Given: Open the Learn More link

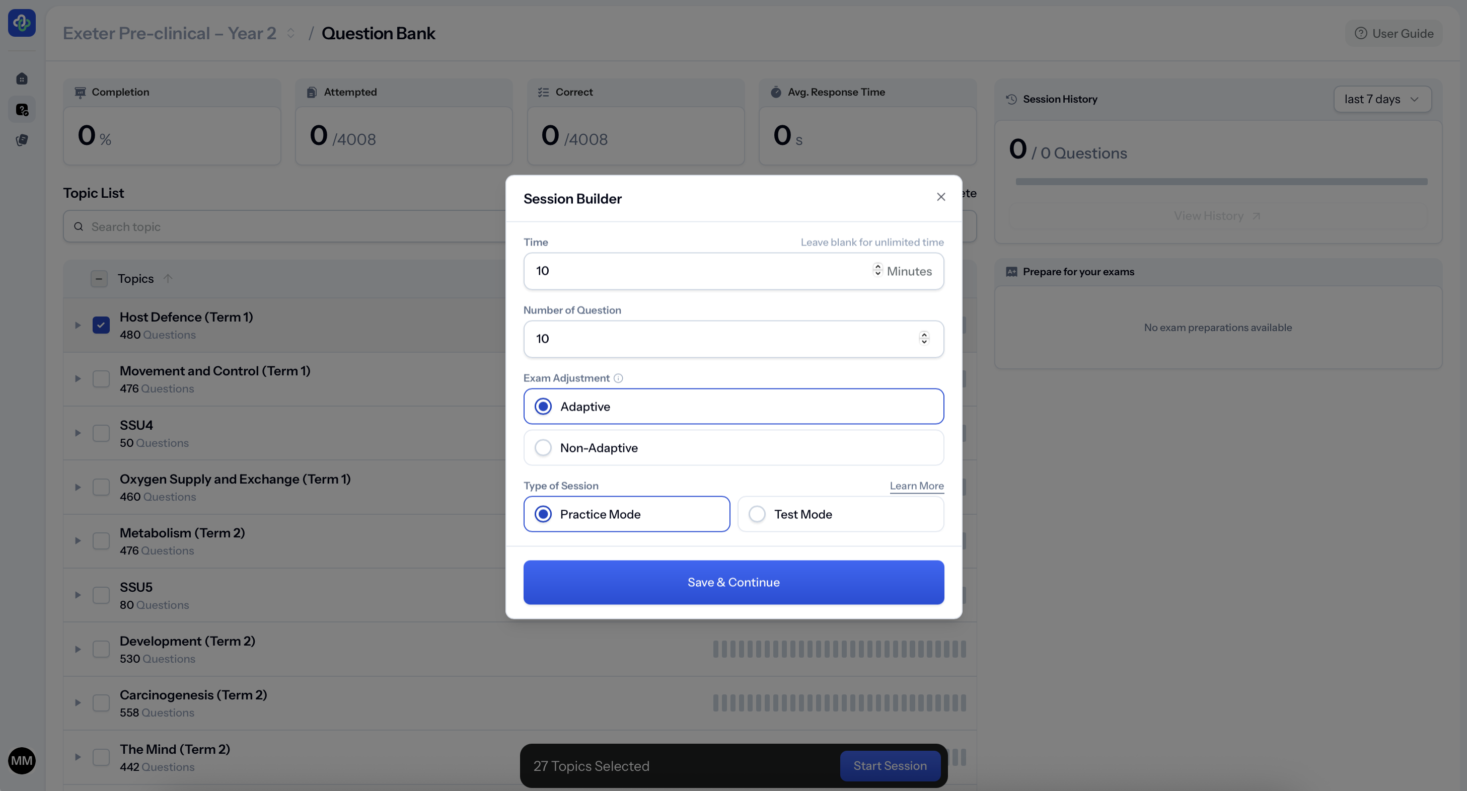Looking at the screenshot, I should 916,486.
